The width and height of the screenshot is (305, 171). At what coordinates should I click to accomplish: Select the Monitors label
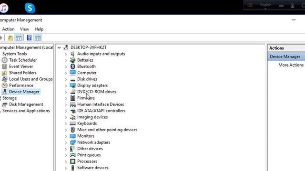[x=86, y=136]
